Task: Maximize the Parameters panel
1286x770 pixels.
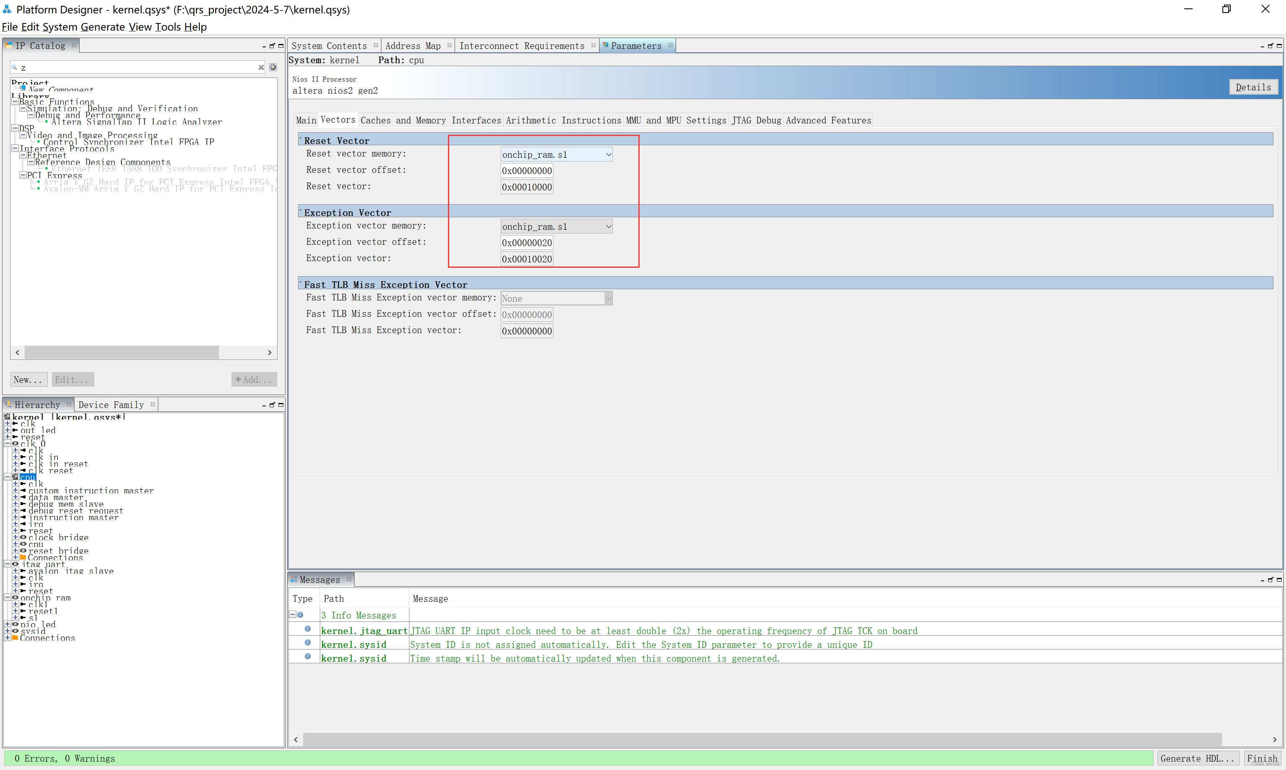Action: pos(1279,46)
